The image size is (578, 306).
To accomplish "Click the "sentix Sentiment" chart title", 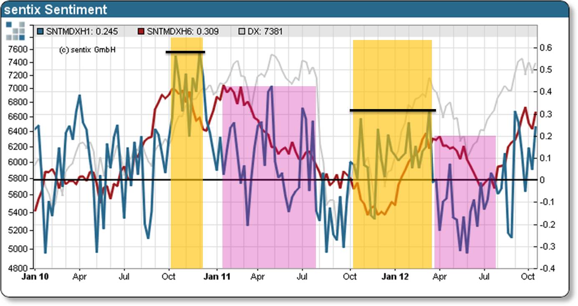I will point(56,10).
